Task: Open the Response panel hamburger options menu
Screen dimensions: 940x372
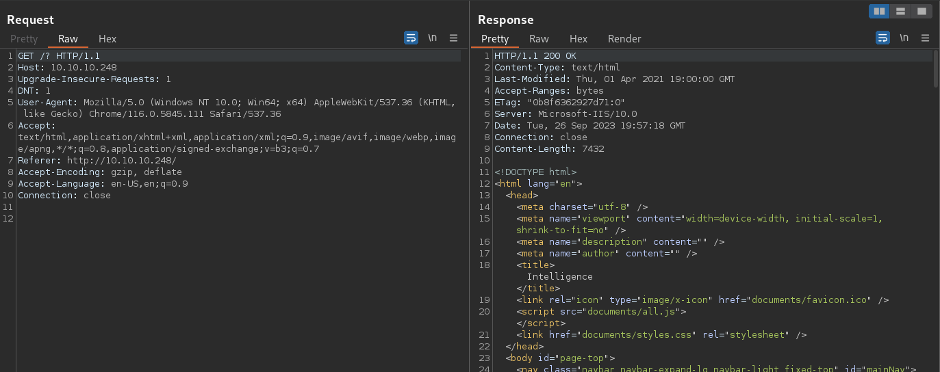Action: click(926, 38)
